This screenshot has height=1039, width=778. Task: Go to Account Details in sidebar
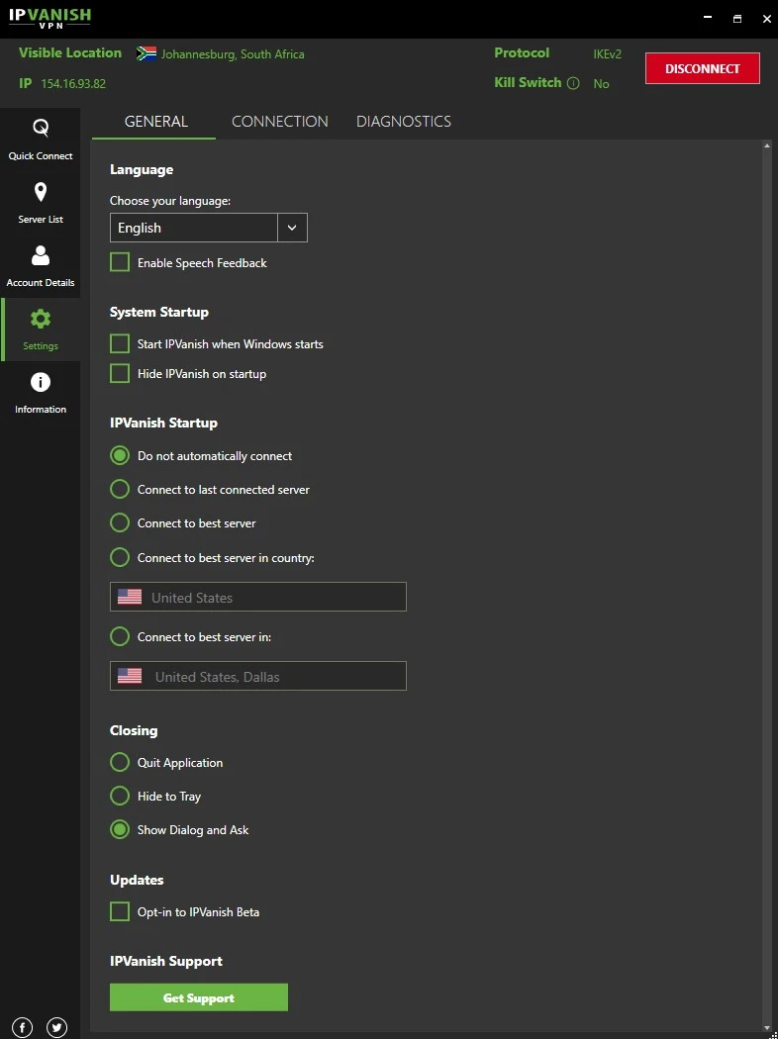click(x=41, y=256)
